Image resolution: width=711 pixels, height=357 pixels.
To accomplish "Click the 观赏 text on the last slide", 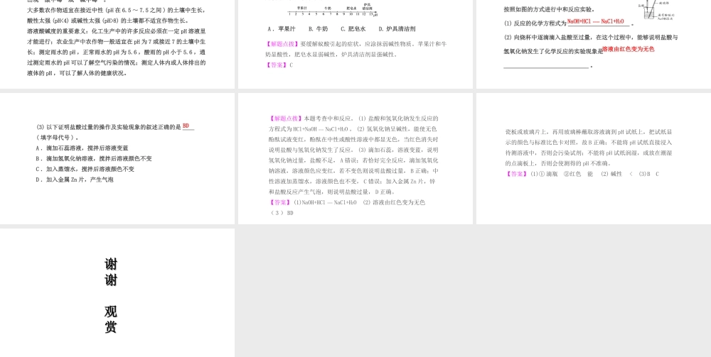I will tap(111, 319).
